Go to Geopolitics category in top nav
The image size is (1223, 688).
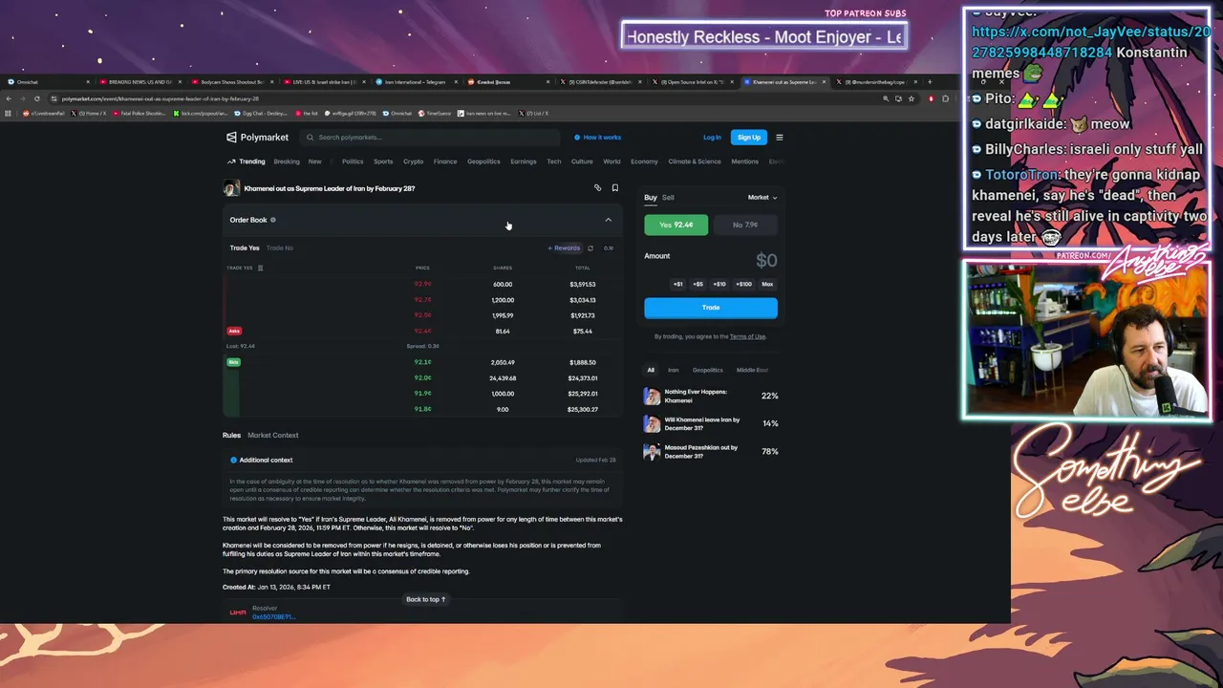tap(483, 161)
